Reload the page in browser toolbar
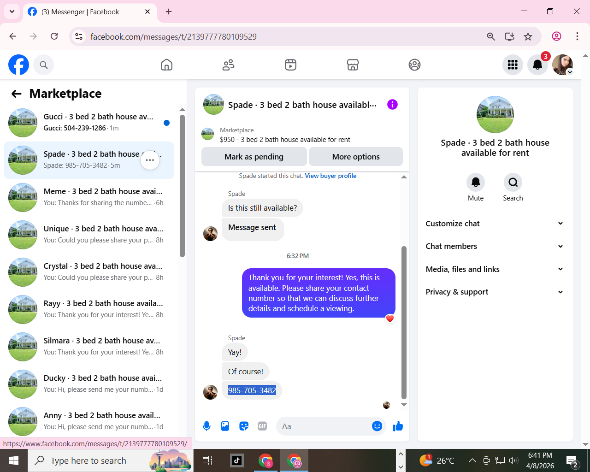This screenshot has height=472, width=590. pos(54,36)
